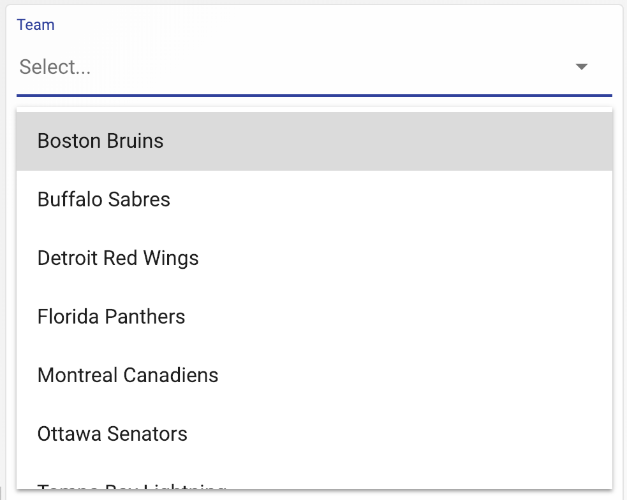Collapse the Team dropdown using its caret

(x=581, y=67)
